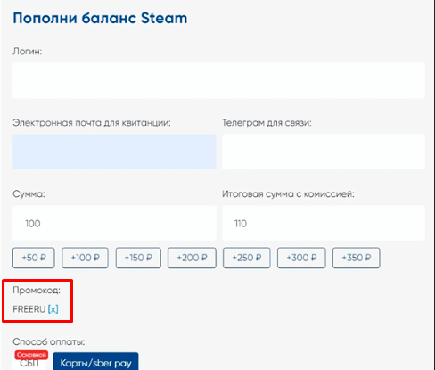This screenshot has height=370, width=435.
Task: Focus the Логин input field
Action: [218, 80]
